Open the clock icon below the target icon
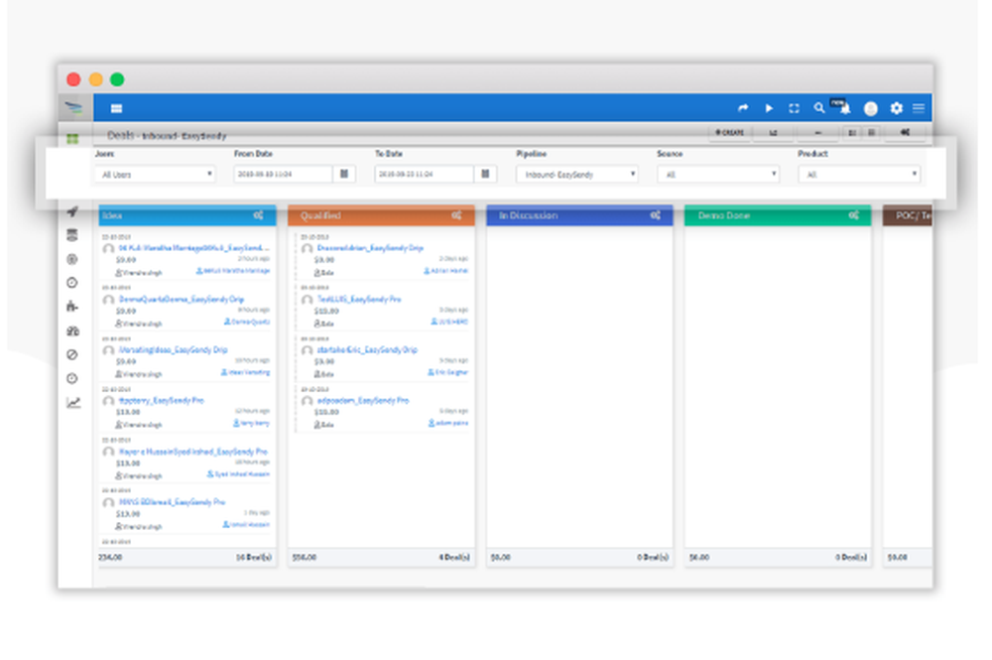This screenshot has height=660, width=992. click(x=72, y=283)
